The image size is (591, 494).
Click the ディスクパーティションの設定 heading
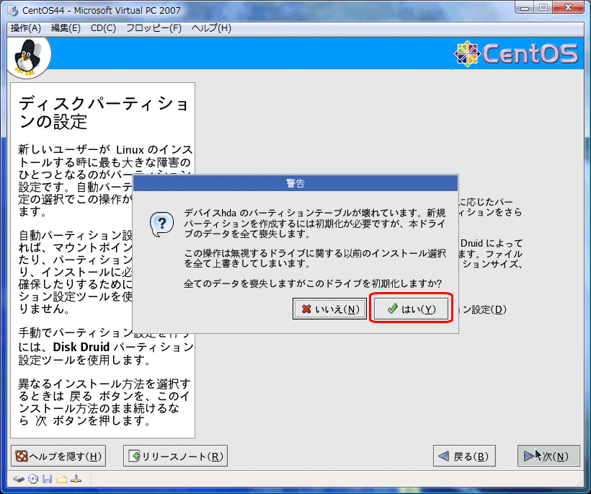[x=104, y=113]
